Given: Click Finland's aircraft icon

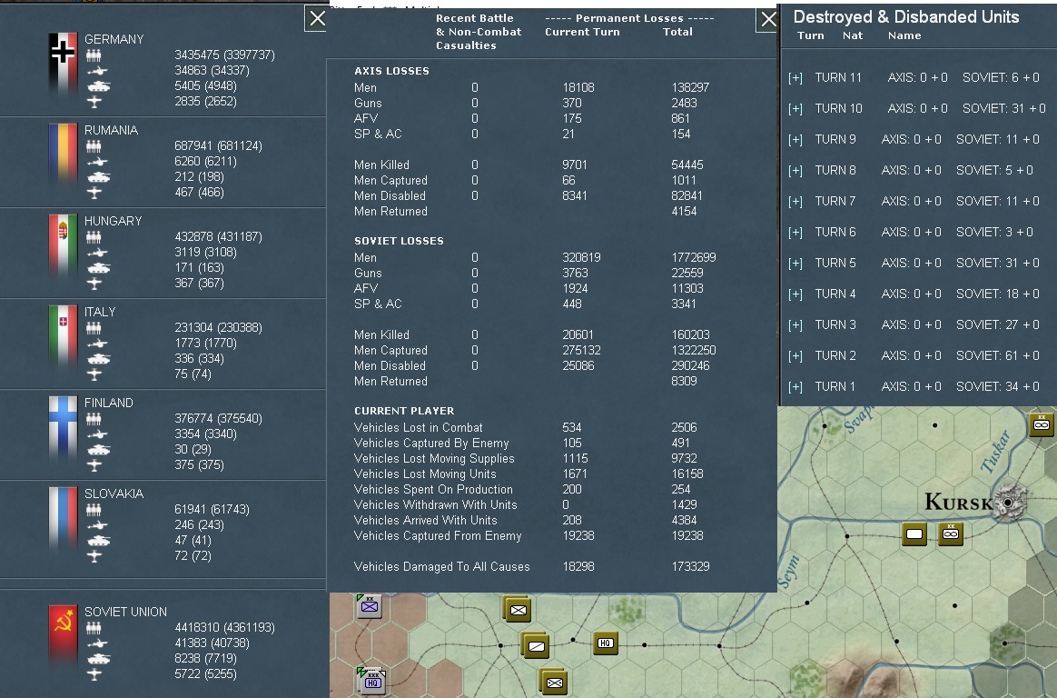Looking at the screenshot, I should pyautogui.click(x=94, y=465).
